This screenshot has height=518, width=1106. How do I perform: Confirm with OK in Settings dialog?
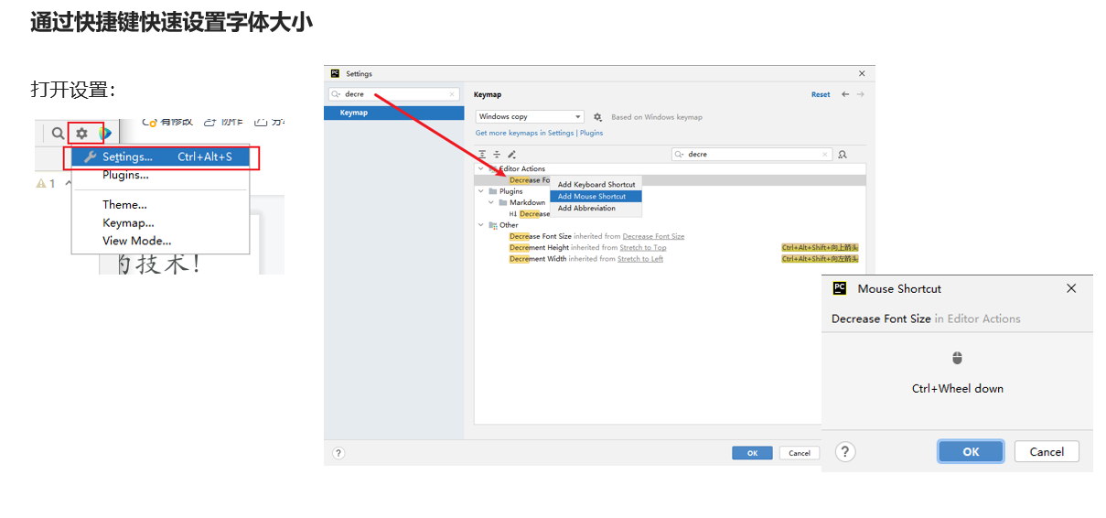(752, 453)
